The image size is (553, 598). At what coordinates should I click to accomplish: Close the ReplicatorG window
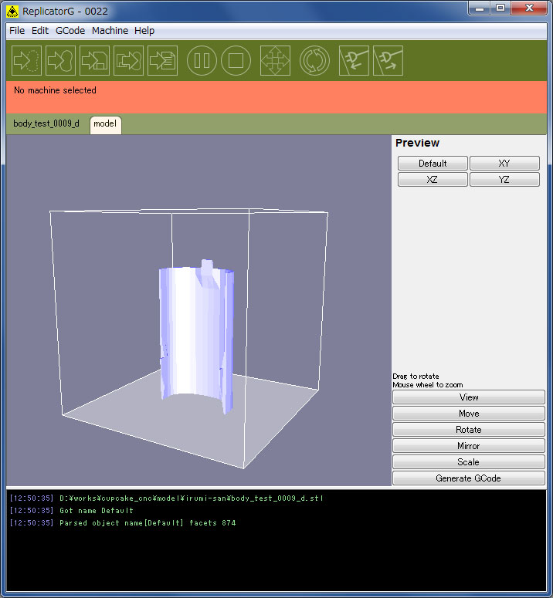(x=529, y=8)
